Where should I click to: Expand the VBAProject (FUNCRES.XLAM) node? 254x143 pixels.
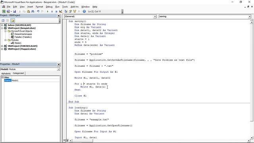[2, 46]
